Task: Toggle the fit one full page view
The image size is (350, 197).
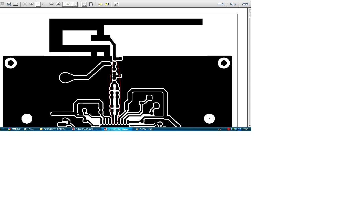Action: pyautogui.click(x=91, y=4)
